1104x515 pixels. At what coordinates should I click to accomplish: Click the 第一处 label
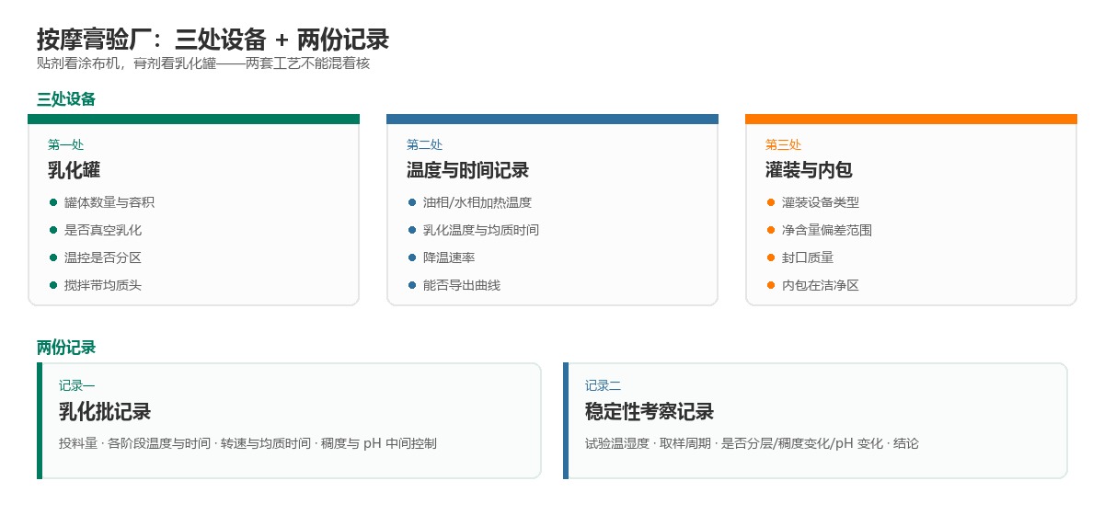[x=66, y=144]
